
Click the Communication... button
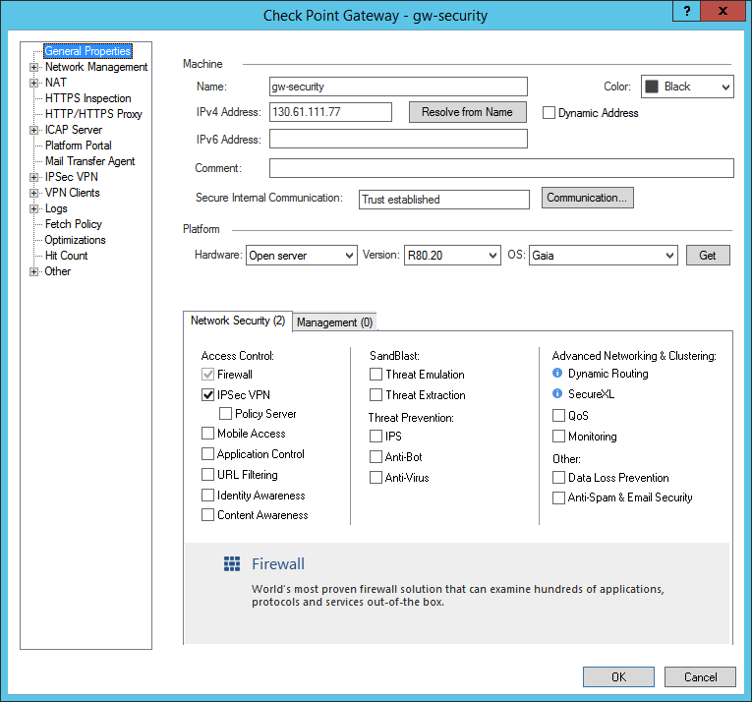[x=587, y=198]
